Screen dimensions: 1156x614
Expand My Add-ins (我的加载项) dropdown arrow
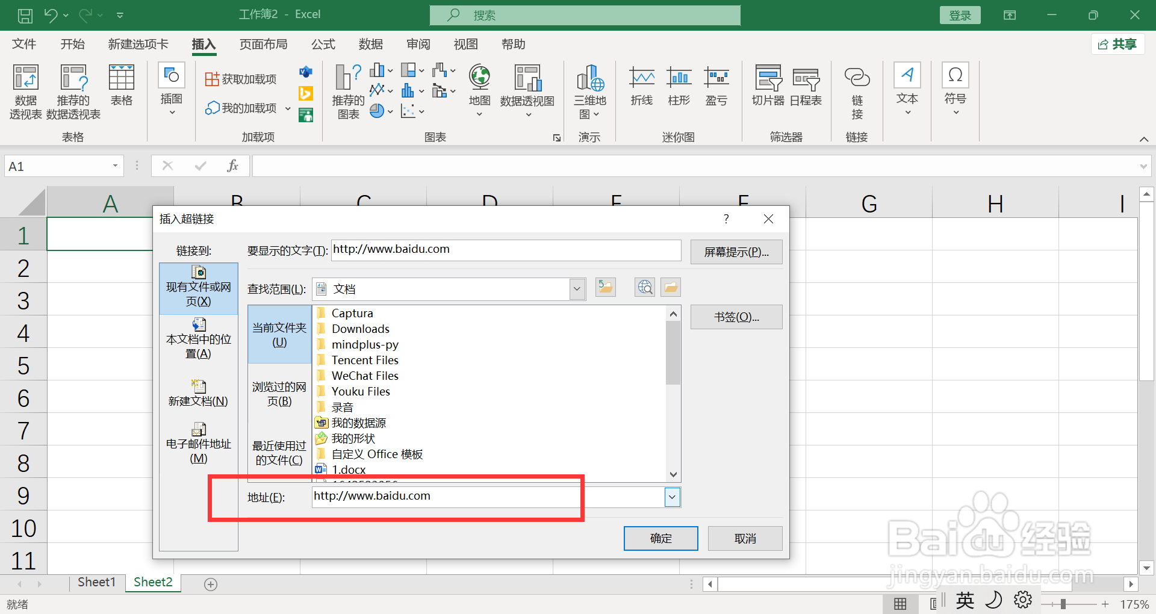288,108
